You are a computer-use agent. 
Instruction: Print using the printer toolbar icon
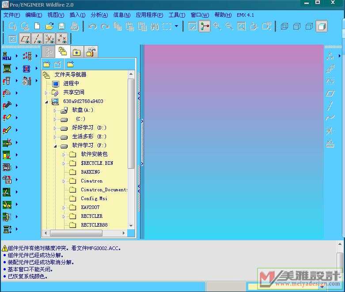74,27
